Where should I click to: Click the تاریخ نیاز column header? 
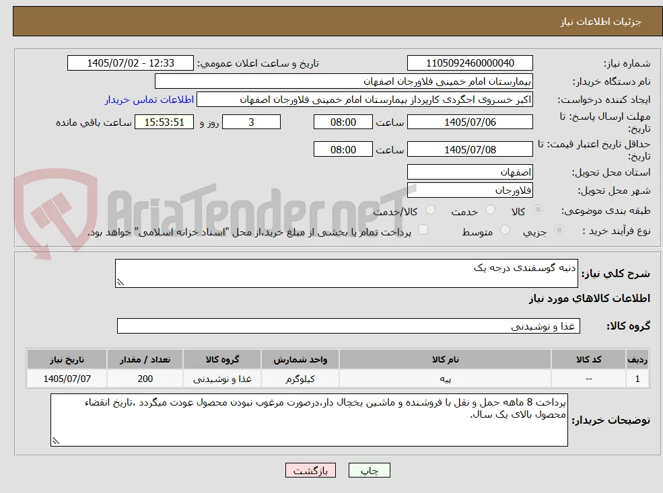(x=67, y=360)
